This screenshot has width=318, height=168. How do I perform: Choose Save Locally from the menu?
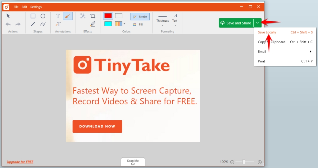click(285, 32)
